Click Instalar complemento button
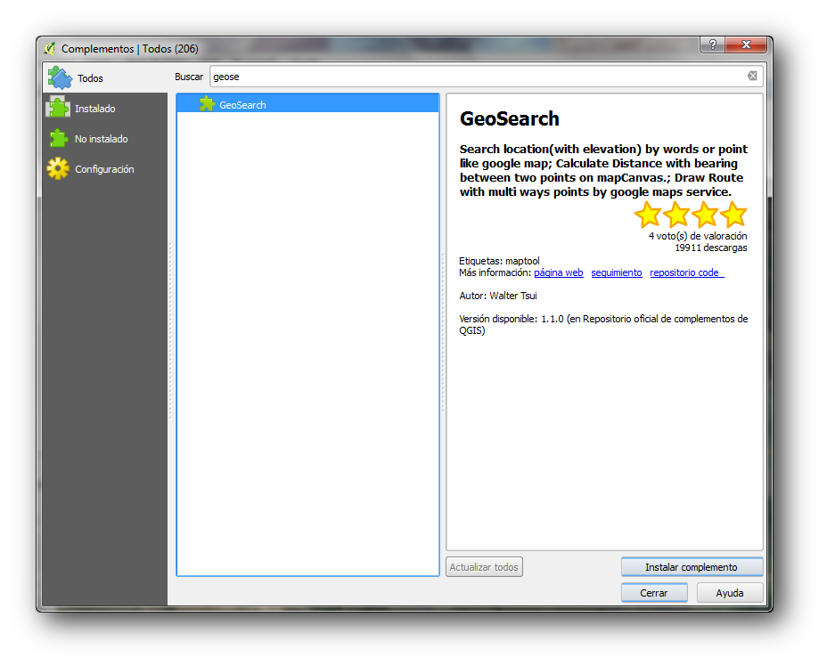 (x=692, y=567)
